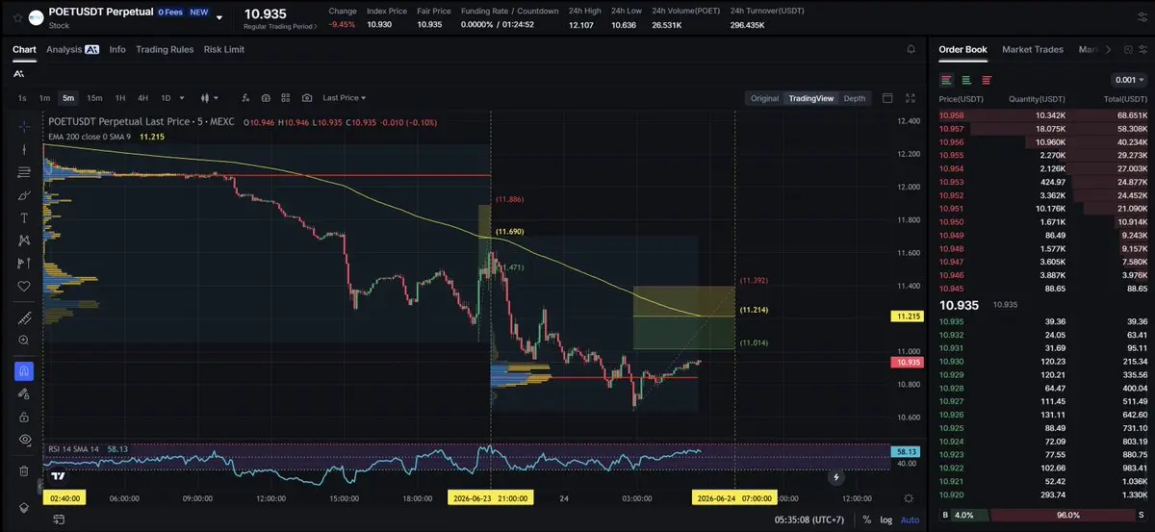Click the 4.0% buy ratio bar
This screenshot has height=532, width=1155.
point(969,516)
